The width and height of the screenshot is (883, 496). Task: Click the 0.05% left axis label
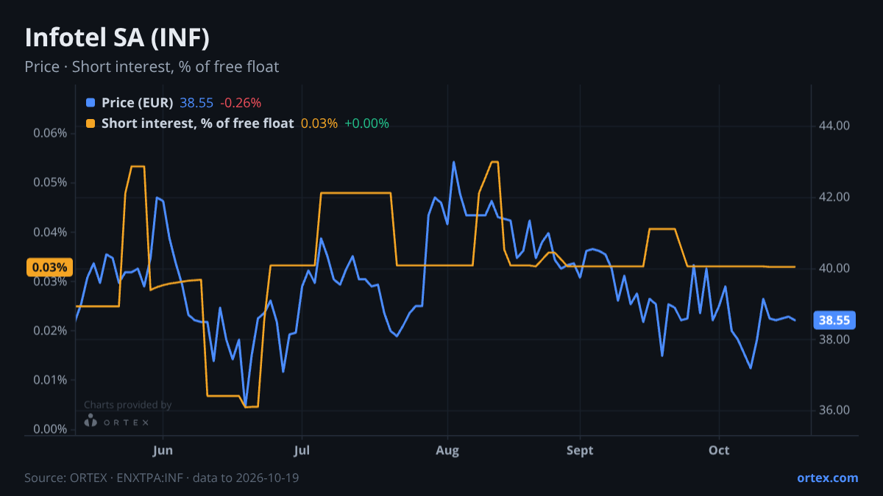tap(51, 182)
